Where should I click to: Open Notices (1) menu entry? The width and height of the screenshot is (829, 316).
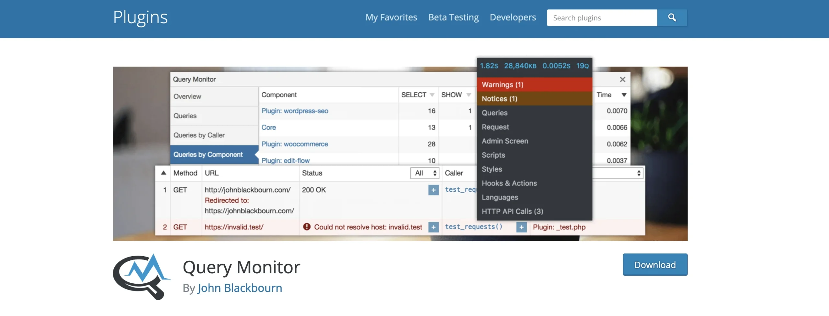coord(535,99)
